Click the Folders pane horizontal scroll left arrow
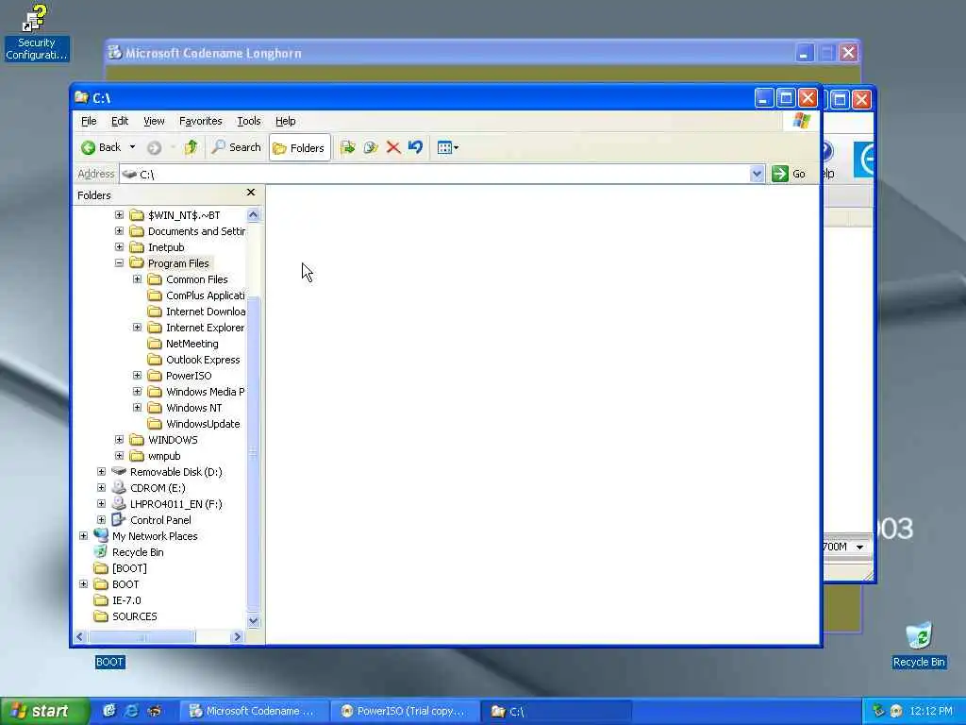Viewport: 966px width, 725px height. pyautogui.click(x=80, y=637)
